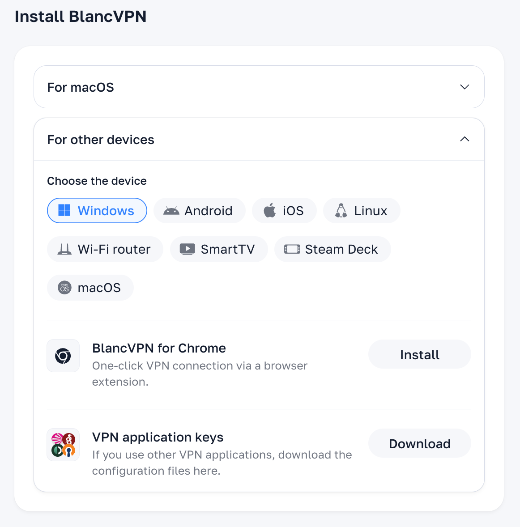Screen dimensions: 520x527
Task: Install BlancVPN for Chrome extension
Action: click(419, 354)
